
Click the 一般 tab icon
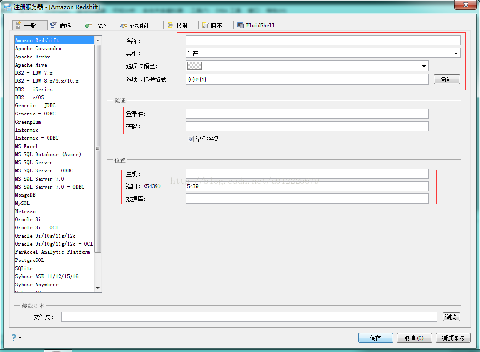click(x=18, y=25)
